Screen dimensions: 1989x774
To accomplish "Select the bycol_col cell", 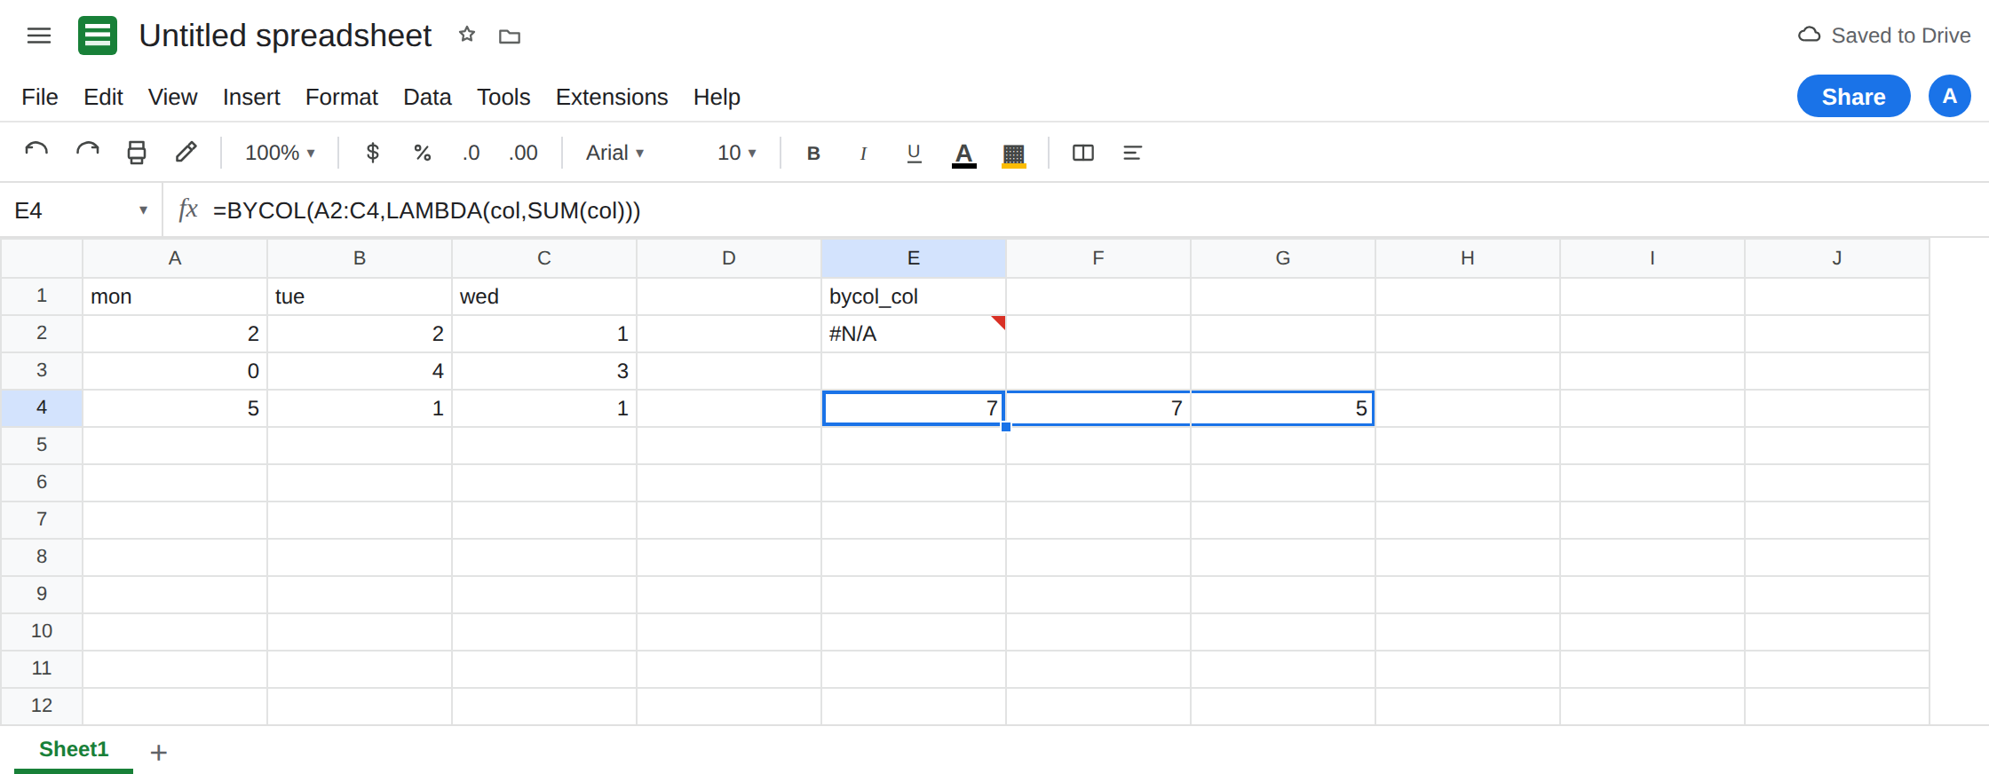I will pos(914,296).
